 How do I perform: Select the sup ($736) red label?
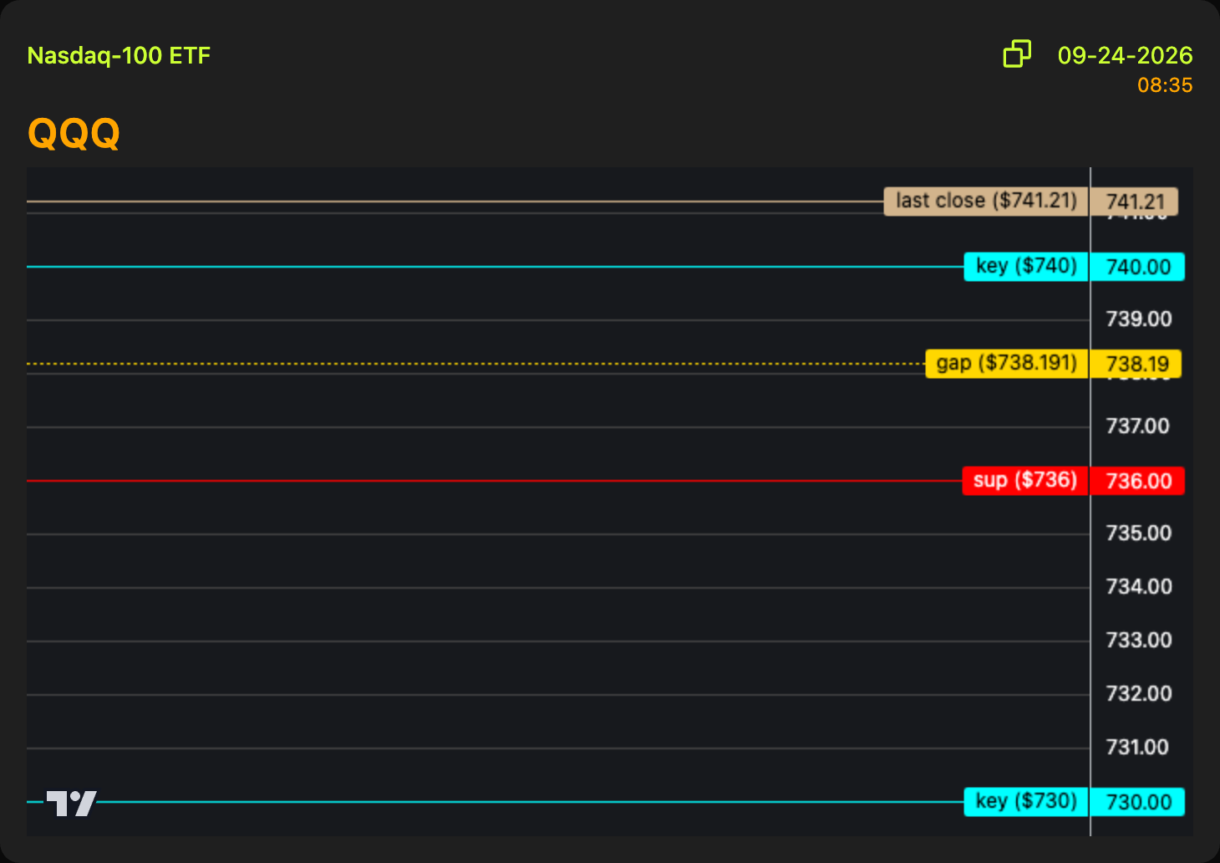pos(1025,481)
